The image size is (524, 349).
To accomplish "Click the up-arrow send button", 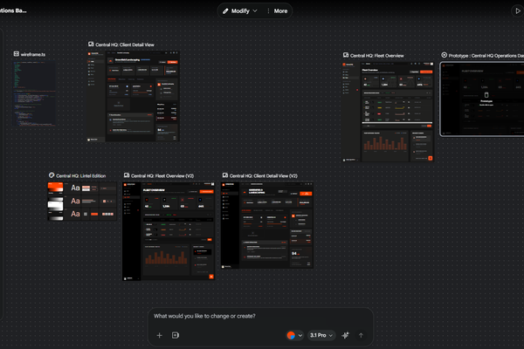I will pos(361,335).
